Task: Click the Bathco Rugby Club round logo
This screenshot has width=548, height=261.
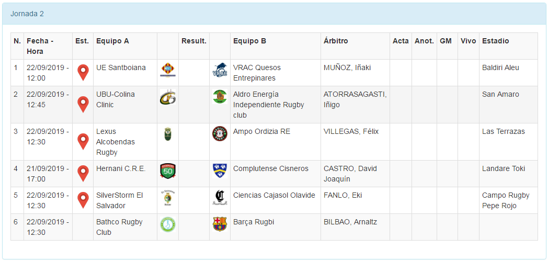Action: [167, 224]
